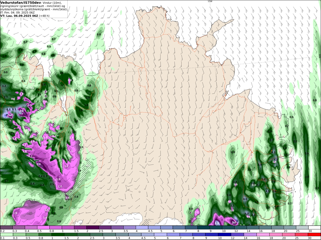Click the lower legend swatch between 8 and 9
Screen dimensions: 321x240
coord(199,234)
